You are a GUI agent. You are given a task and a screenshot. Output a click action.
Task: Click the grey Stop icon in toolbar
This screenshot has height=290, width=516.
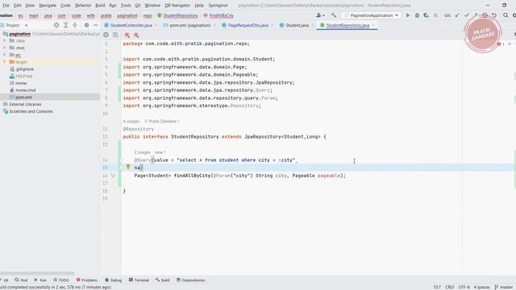coord(435,15)
